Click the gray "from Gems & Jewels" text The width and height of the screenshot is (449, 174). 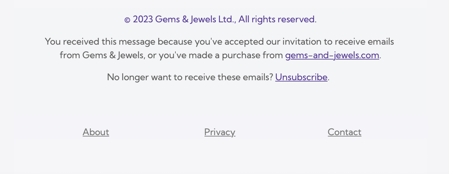click(x=101, y=55)
